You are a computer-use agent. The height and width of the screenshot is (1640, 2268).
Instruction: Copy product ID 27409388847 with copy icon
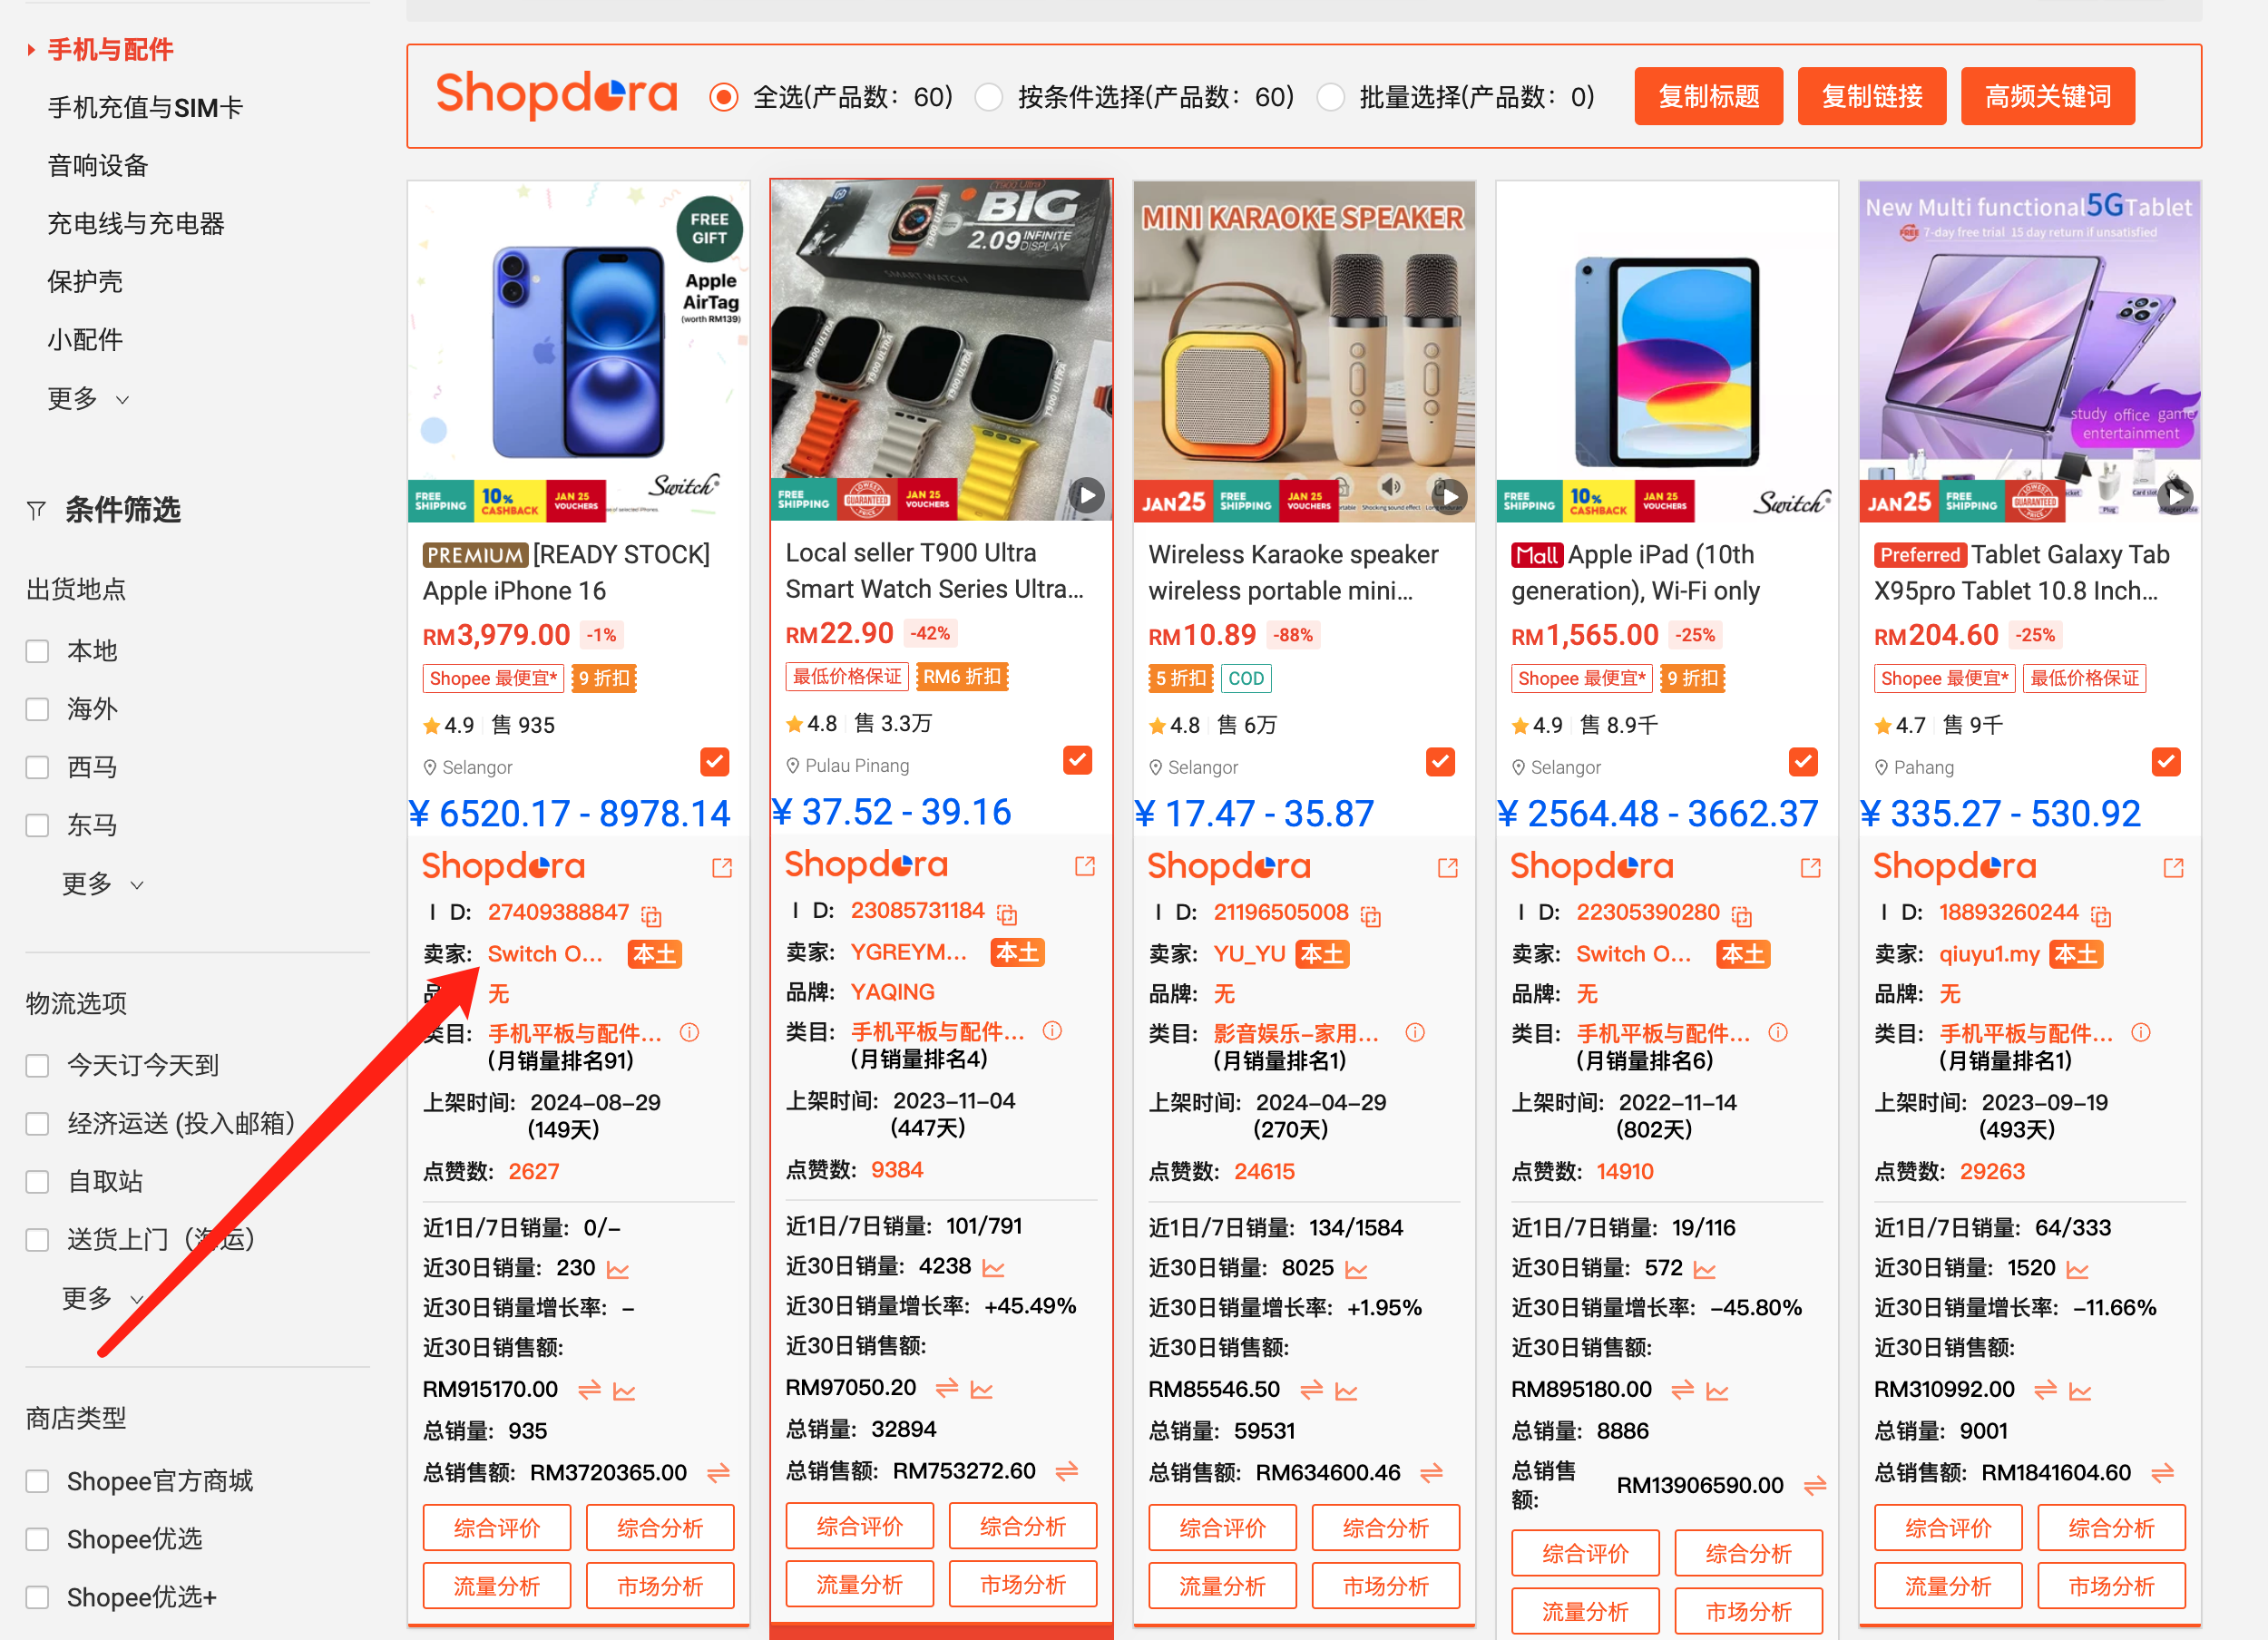tap(651, 915)
